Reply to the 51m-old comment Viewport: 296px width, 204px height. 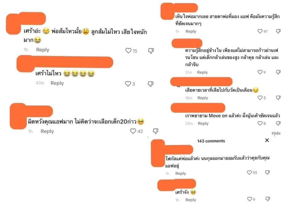pos(202,72)
